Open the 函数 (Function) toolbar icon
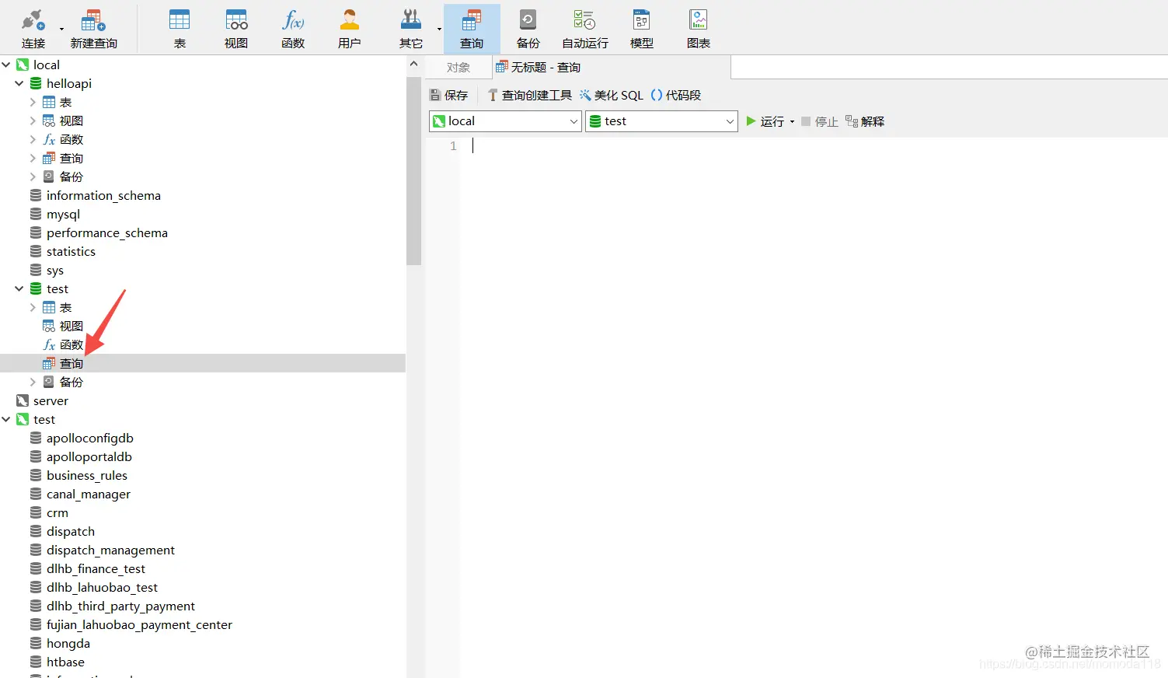Viewport: 1168px width, 678px height. [293, 28]
